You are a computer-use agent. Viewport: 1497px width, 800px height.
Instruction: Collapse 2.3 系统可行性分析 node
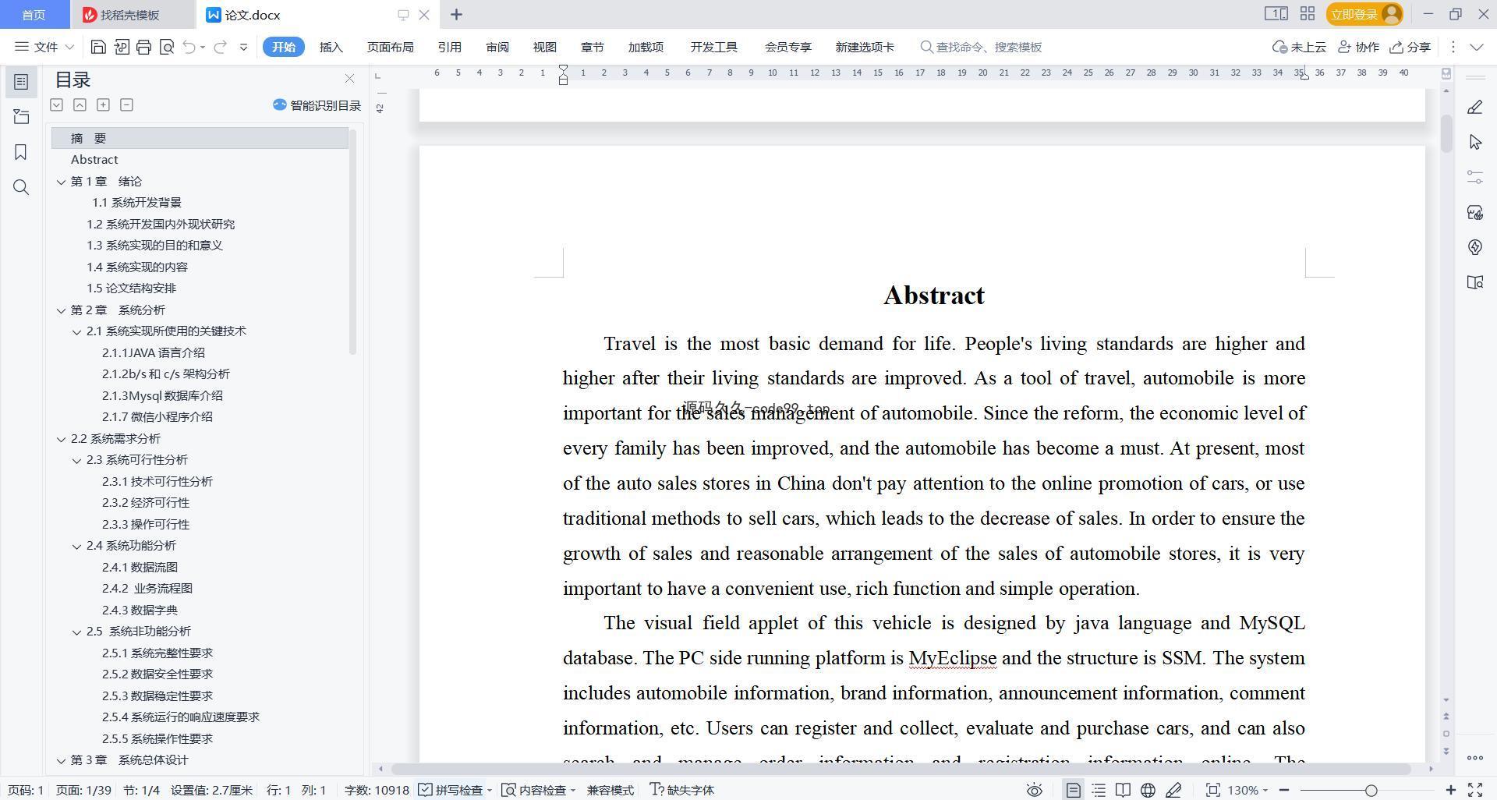(76, 460)
